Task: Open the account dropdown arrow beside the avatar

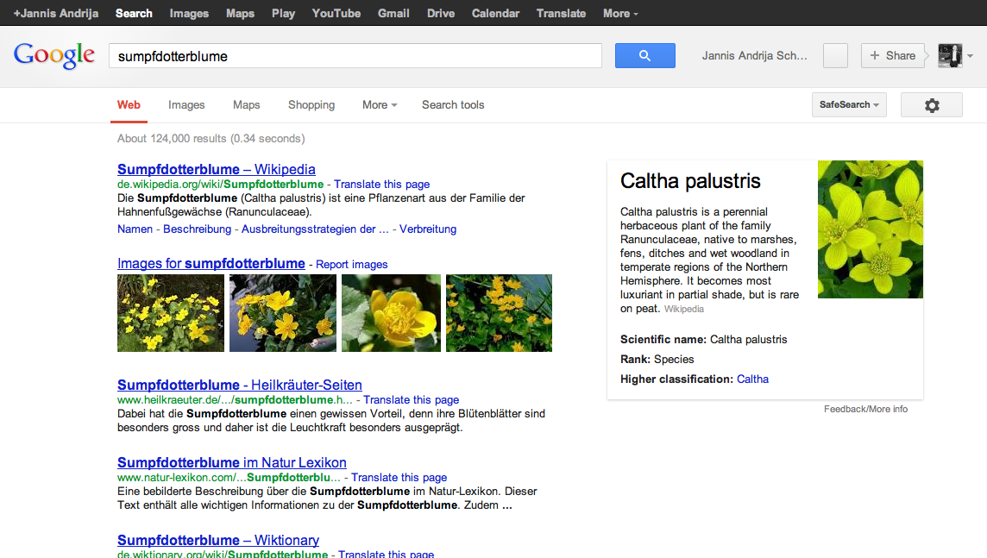Action: (970, 56)
